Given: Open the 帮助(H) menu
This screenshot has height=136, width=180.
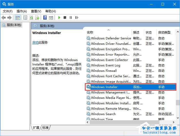Looking at the screenshot, I should coord(51,11).
